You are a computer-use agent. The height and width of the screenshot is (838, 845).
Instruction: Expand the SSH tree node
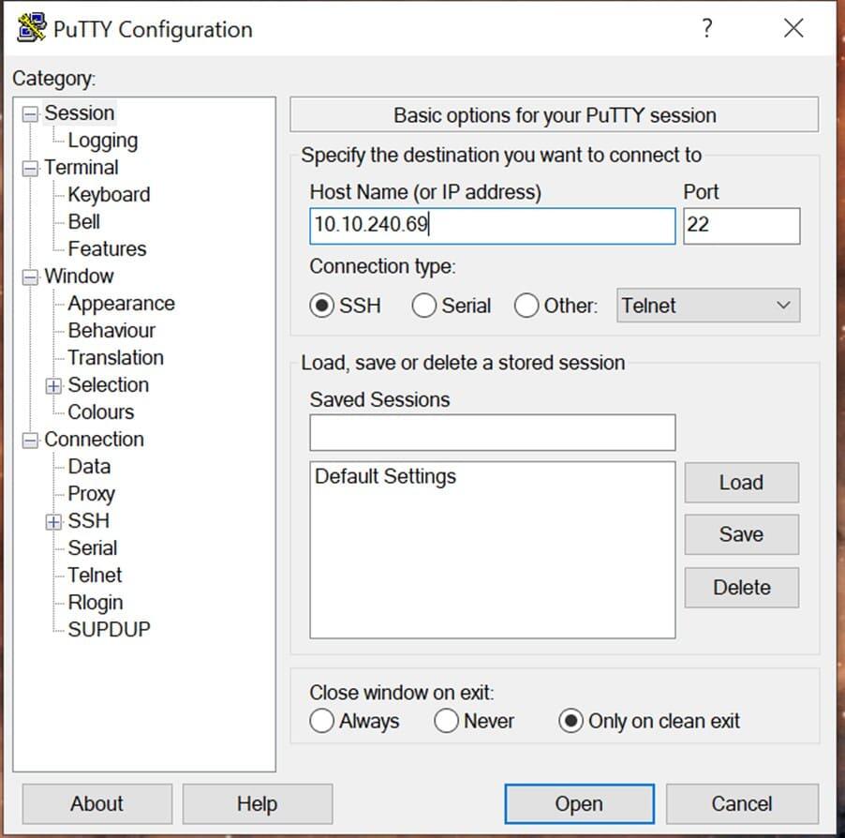(53, 520)
